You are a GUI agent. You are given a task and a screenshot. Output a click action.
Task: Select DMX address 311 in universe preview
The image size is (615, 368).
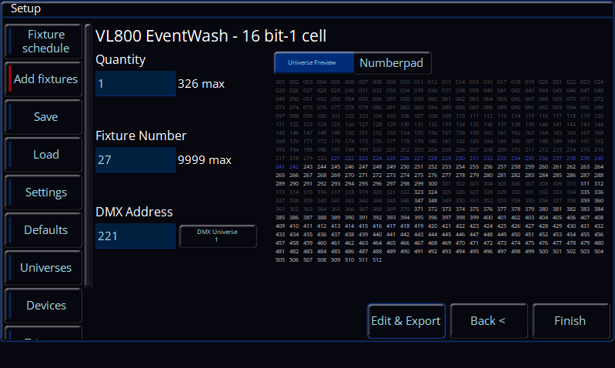(x=585, y=183)
